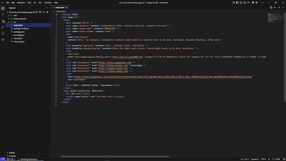Toggle the primary side bar visibility
This screenshot has height=161, width=286.
237,3
